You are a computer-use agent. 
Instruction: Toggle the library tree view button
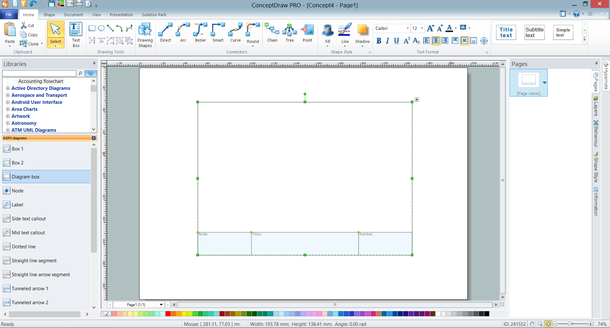(x=91, y=73)
